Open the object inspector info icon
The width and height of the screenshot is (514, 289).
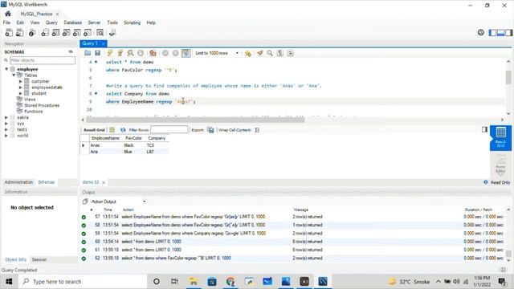32,32
